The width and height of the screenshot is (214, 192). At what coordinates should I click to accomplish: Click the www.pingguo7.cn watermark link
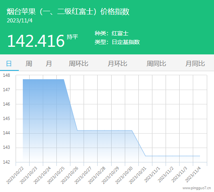[197, 188]
